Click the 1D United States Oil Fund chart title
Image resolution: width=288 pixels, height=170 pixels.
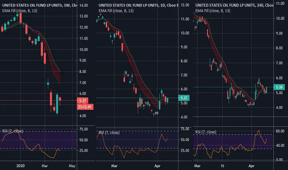coord(138,5)
